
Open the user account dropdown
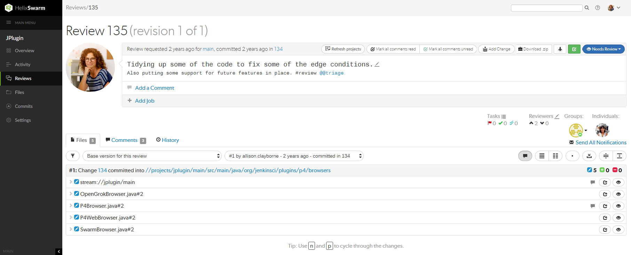tap(614, 8)
